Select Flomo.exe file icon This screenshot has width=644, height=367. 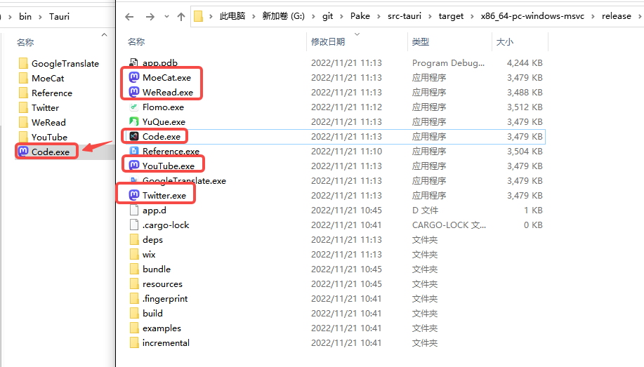(x=134, y=107)
